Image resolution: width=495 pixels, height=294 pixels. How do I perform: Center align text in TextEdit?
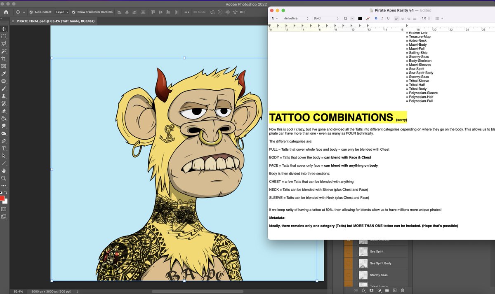tap(403, 18)
